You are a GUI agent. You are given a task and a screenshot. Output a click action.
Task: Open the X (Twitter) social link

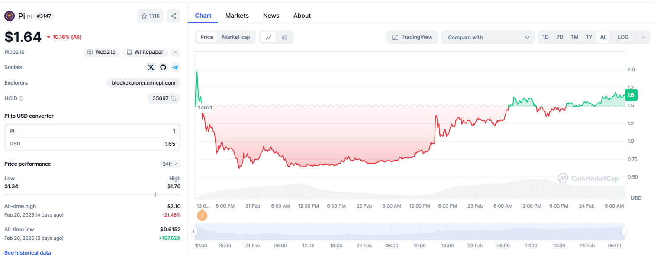click(151, 67)
